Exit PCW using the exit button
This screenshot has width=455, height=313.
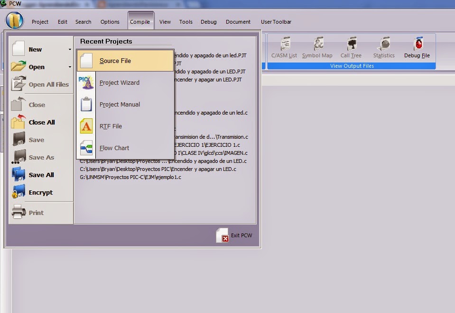point(234,235)
